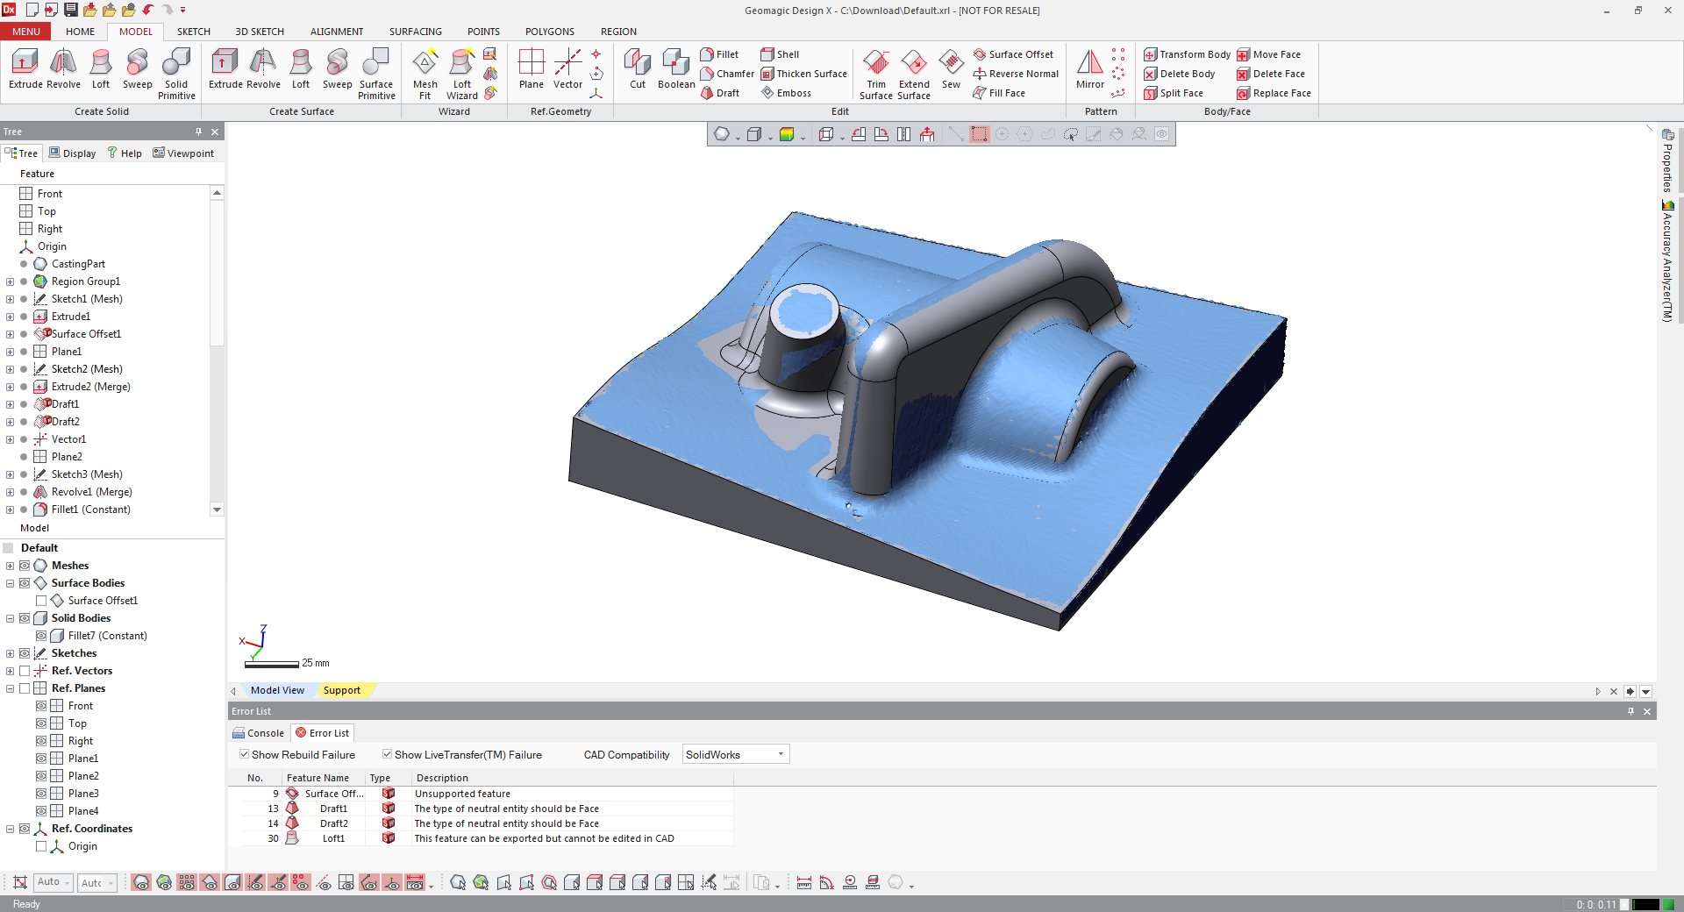Click the Mirror pattern tool
The height and width of the screenshot is (912, 1684).
point(1090,68)
